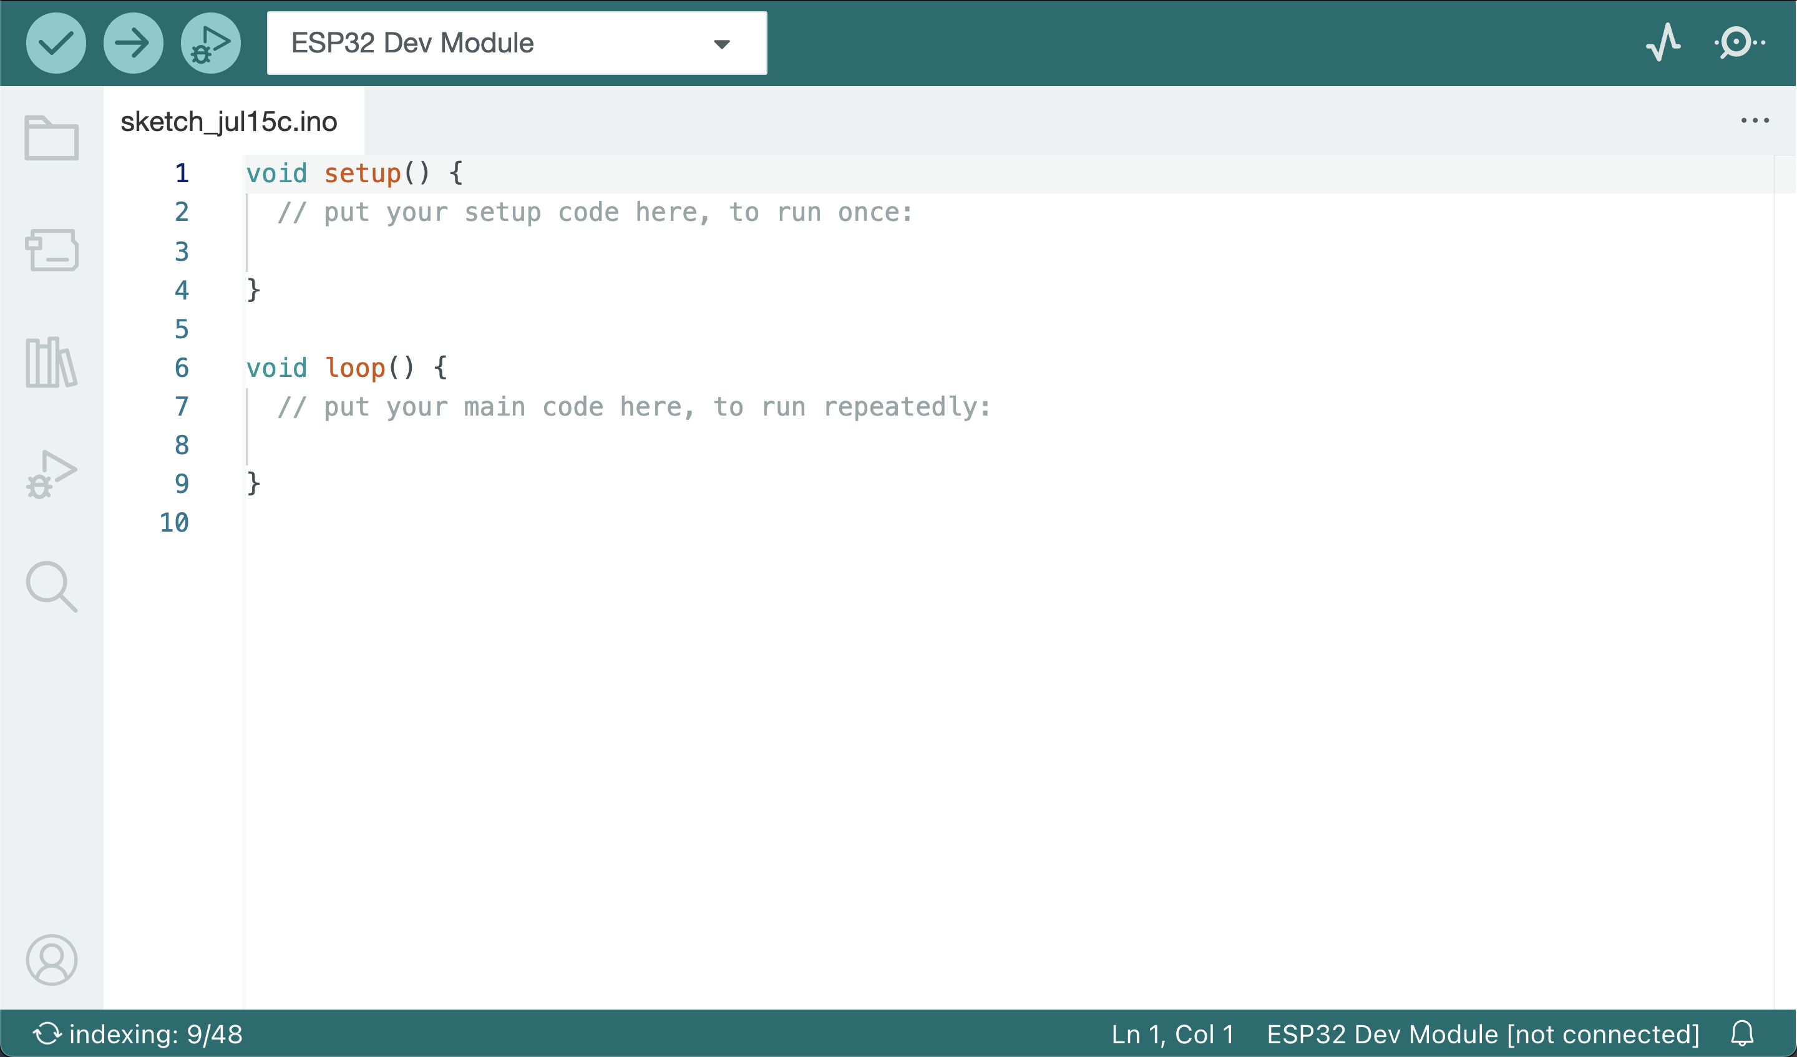The image size is (1797, 1057).
Task: Open the Serial Plotter
Action: tap(1663, 43)
